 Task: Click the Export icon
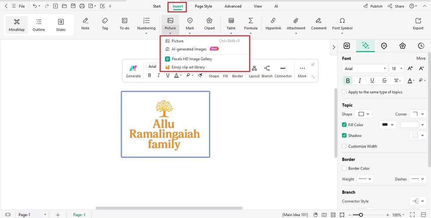coord(418,21)
